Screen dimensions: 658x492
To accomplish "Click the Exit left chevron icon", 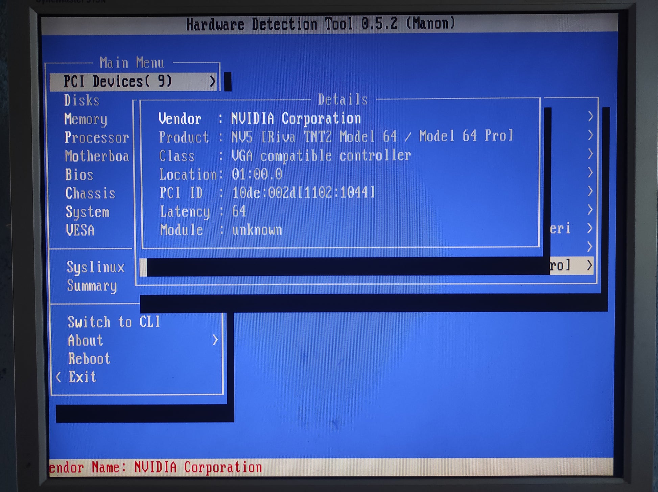I will (x=58, y=377).
